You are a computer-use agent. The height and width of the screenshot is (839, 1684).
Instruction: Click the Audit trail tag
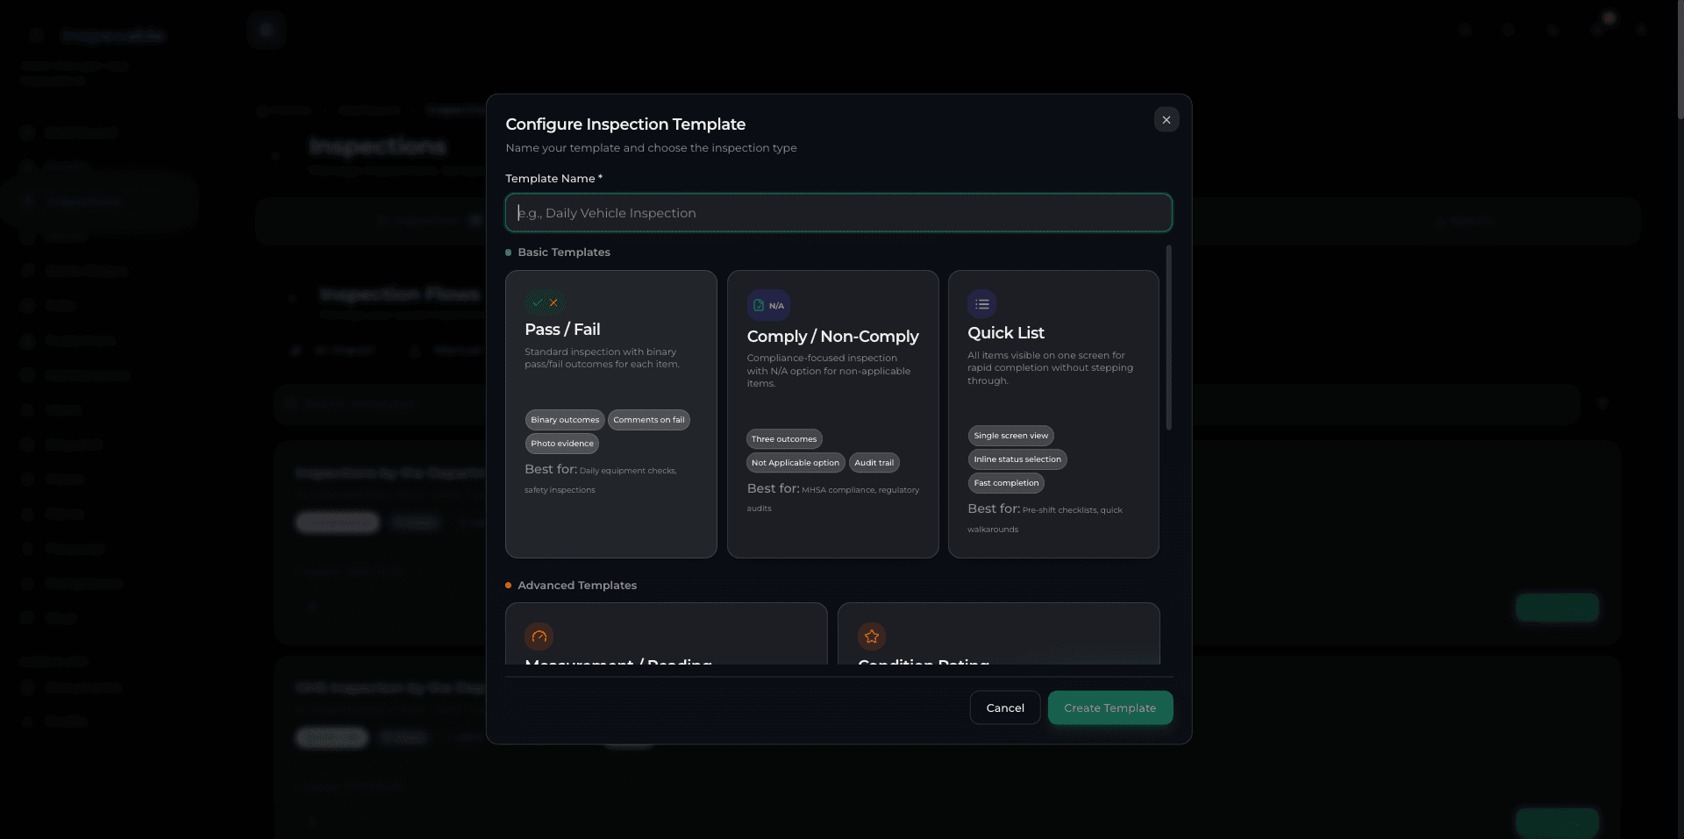[x=874, y=463]
